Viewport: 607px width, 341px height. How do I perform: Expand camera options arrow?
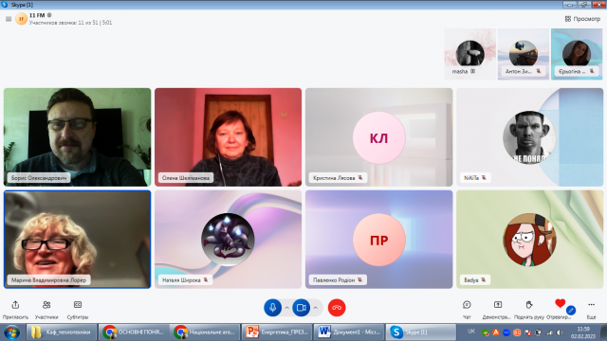point(316,308)
